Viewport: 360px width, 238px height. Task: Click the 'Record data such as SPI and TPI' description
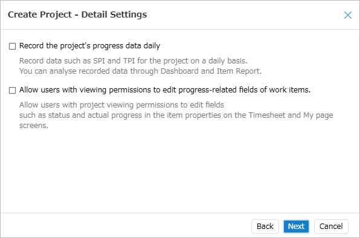tap(133, 61)
